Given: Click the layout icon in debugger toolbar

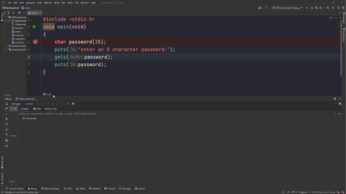Looking at the screenshot, I should (73, 104).
